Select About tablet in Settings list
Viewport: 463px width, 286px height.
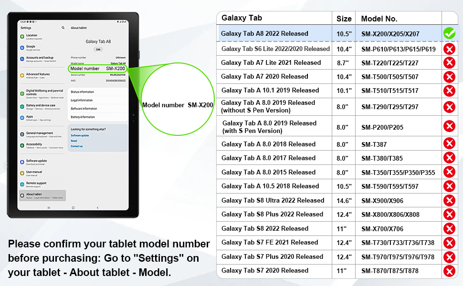click(x=42, y=196)
